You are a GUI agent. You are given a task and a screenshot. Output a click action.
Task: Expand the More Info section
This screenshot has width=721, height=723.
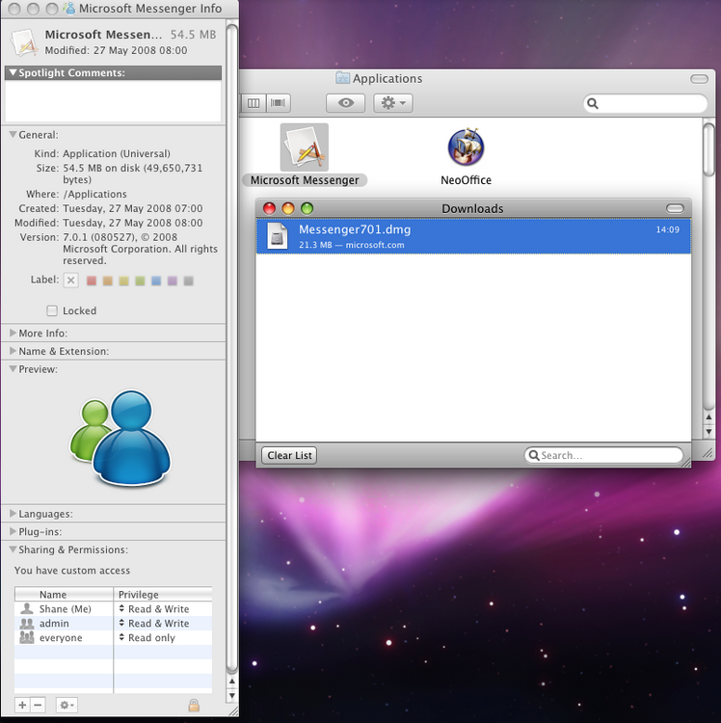coord(13,333)
